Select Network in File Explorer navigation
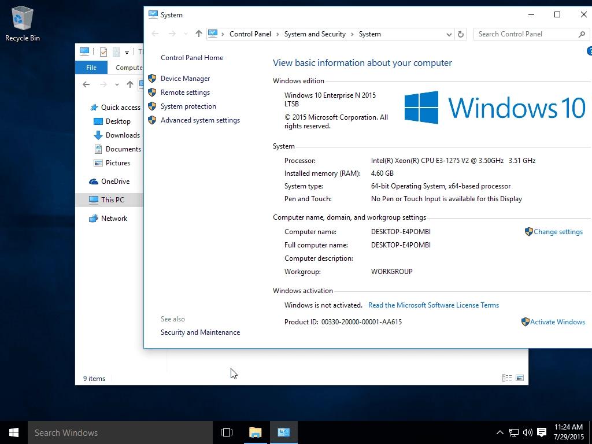The width and height of the screenshot is (592, 444). pyautogui.click(x=114, y=219)
